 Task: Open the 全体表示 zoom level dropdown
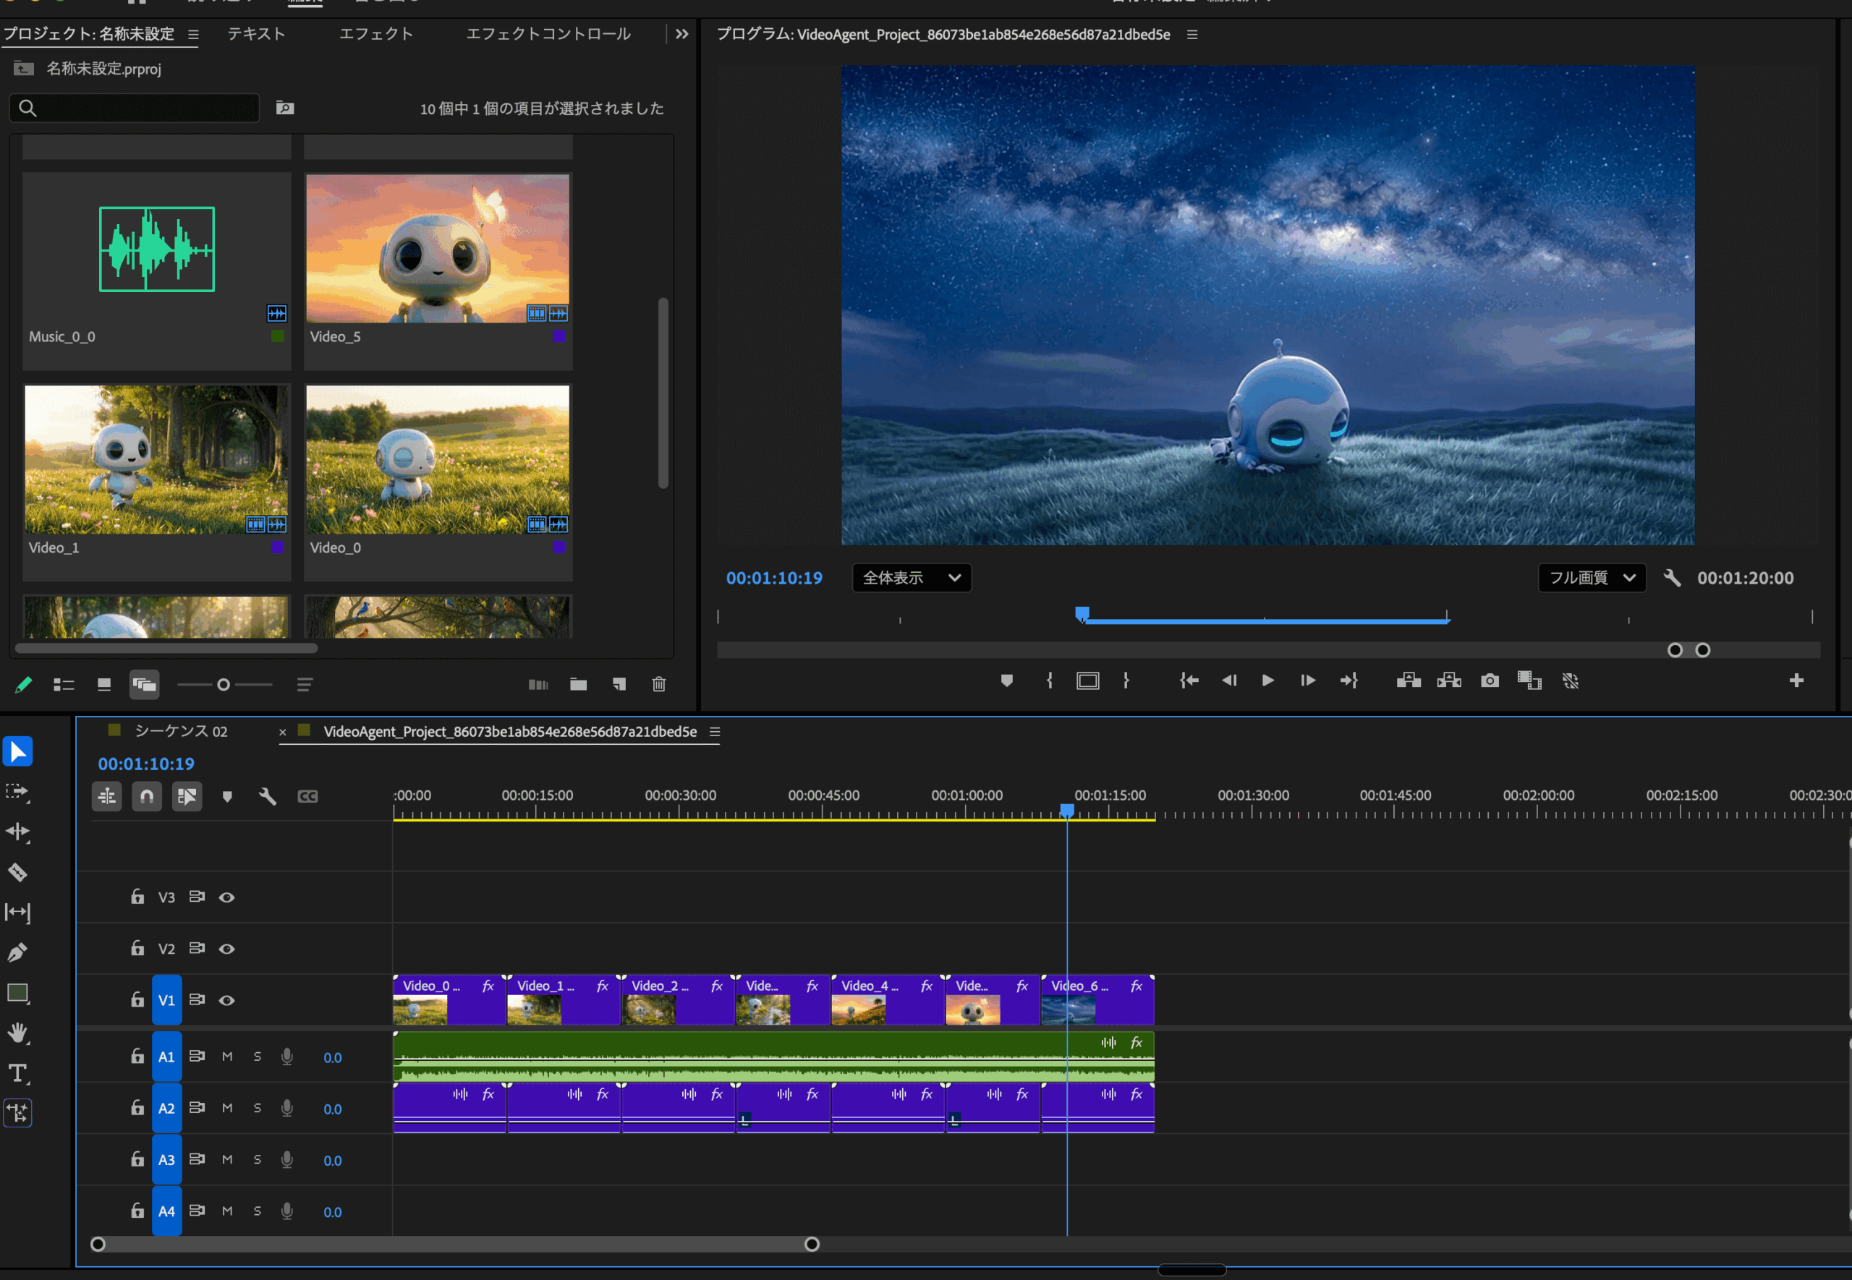pyautogui.click(x=911, y=577)
